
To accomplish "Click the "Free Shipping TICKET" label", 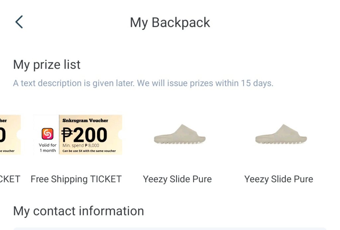I will coord(76,179).
